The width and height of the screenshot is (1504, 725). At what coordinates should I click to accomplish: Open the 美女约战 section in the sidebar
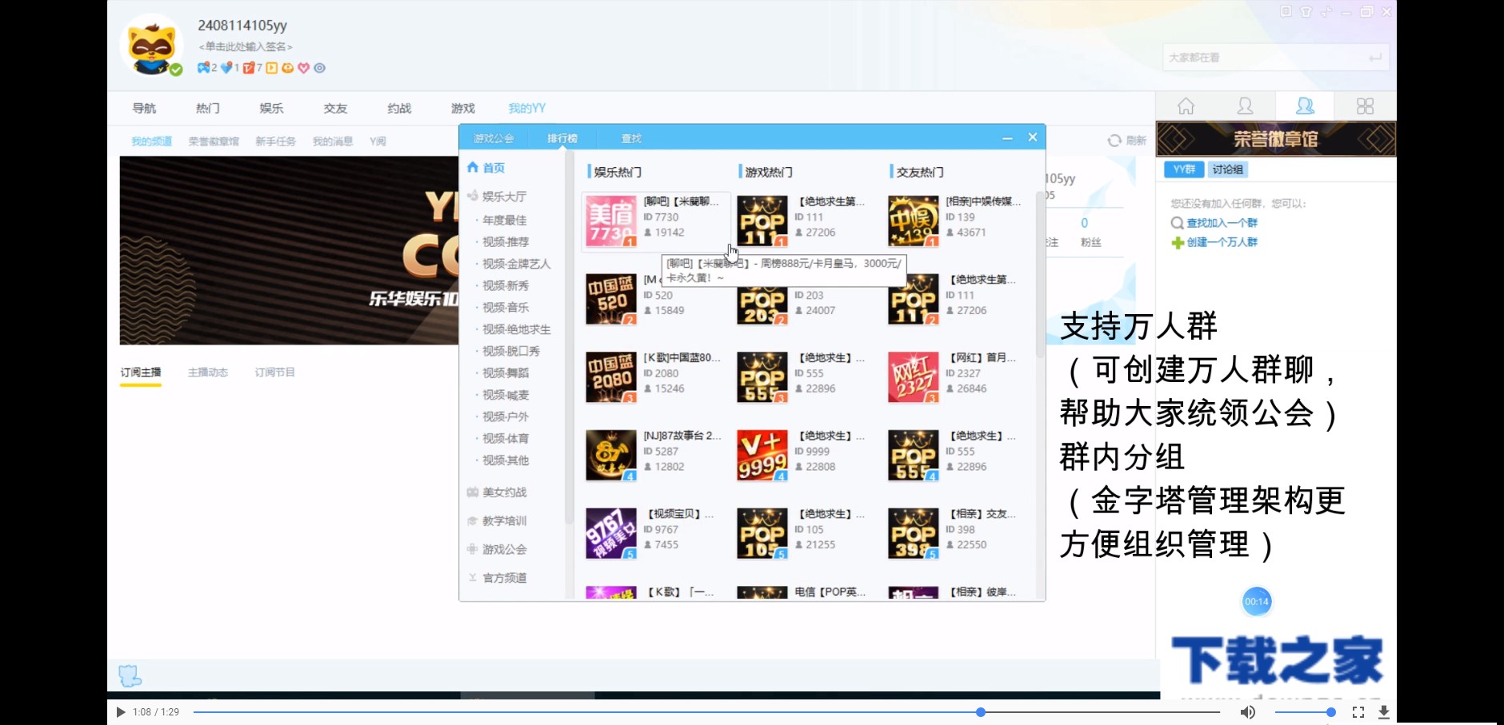(502, 492)
